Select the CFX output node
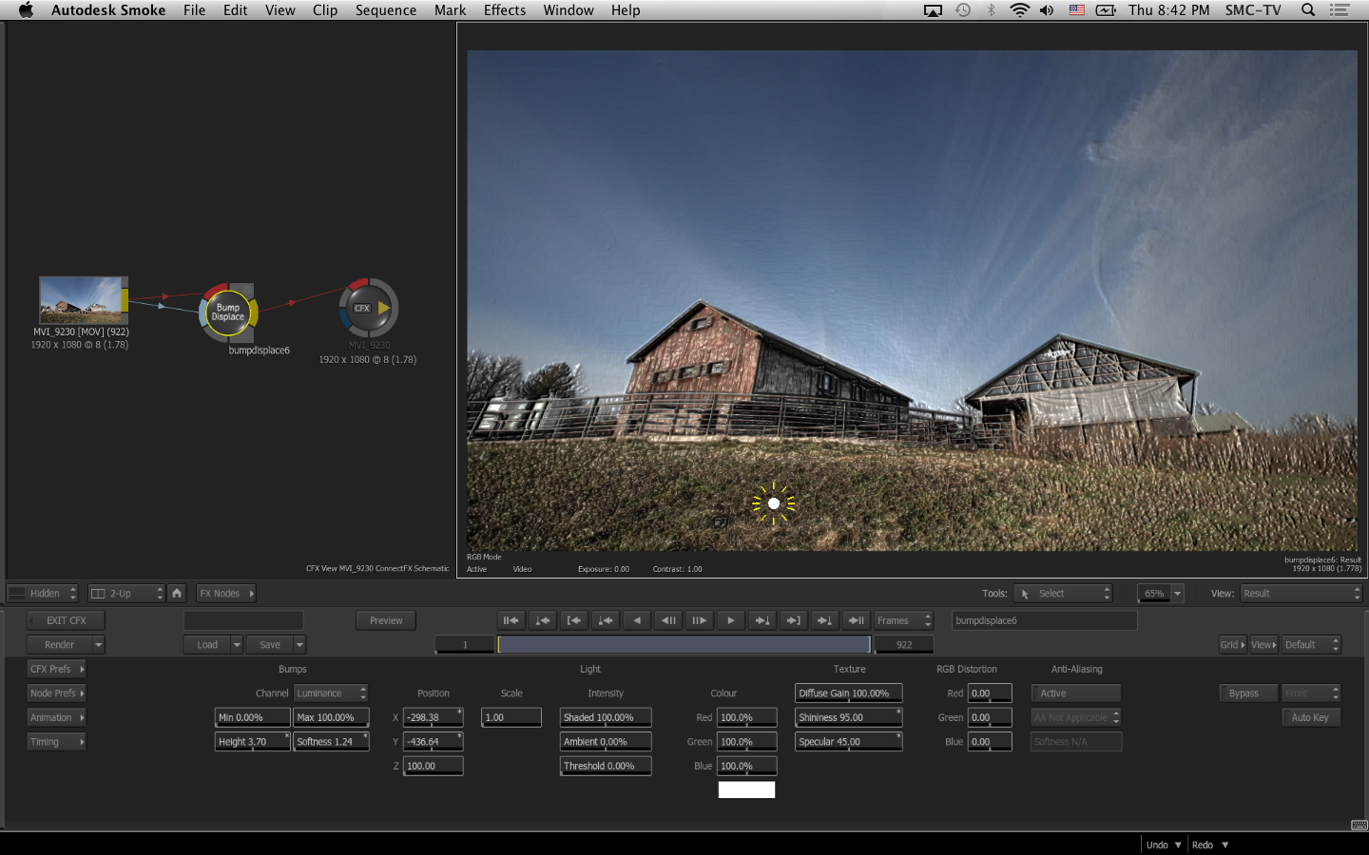 (x=368, y=308)
